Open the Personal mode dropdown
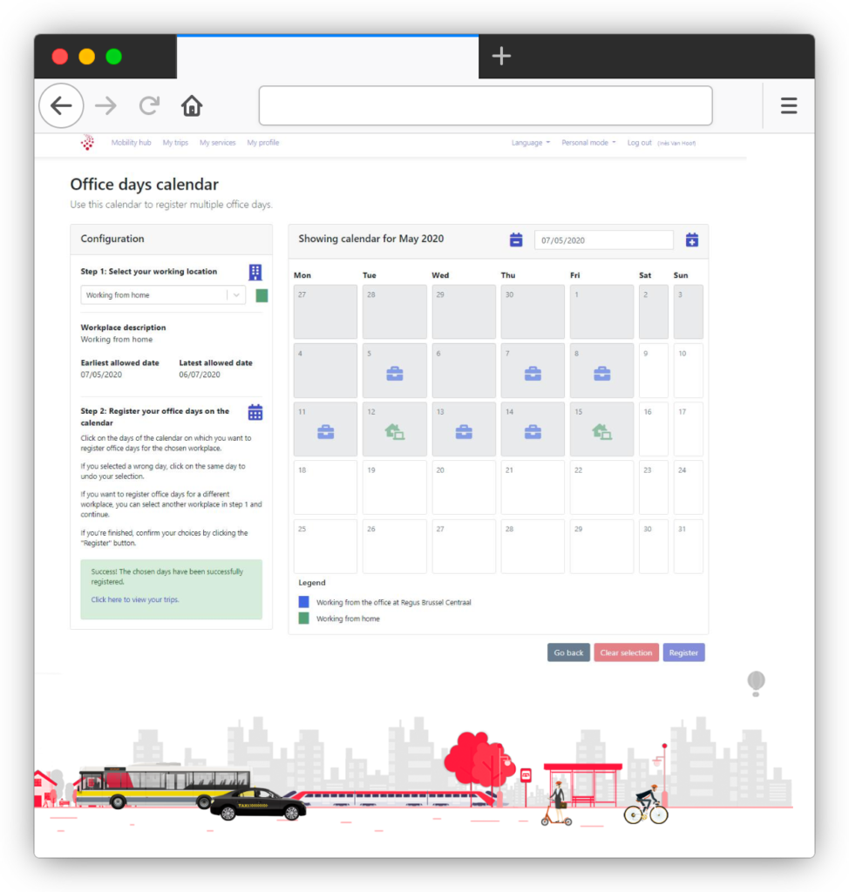 coord(588,143)
